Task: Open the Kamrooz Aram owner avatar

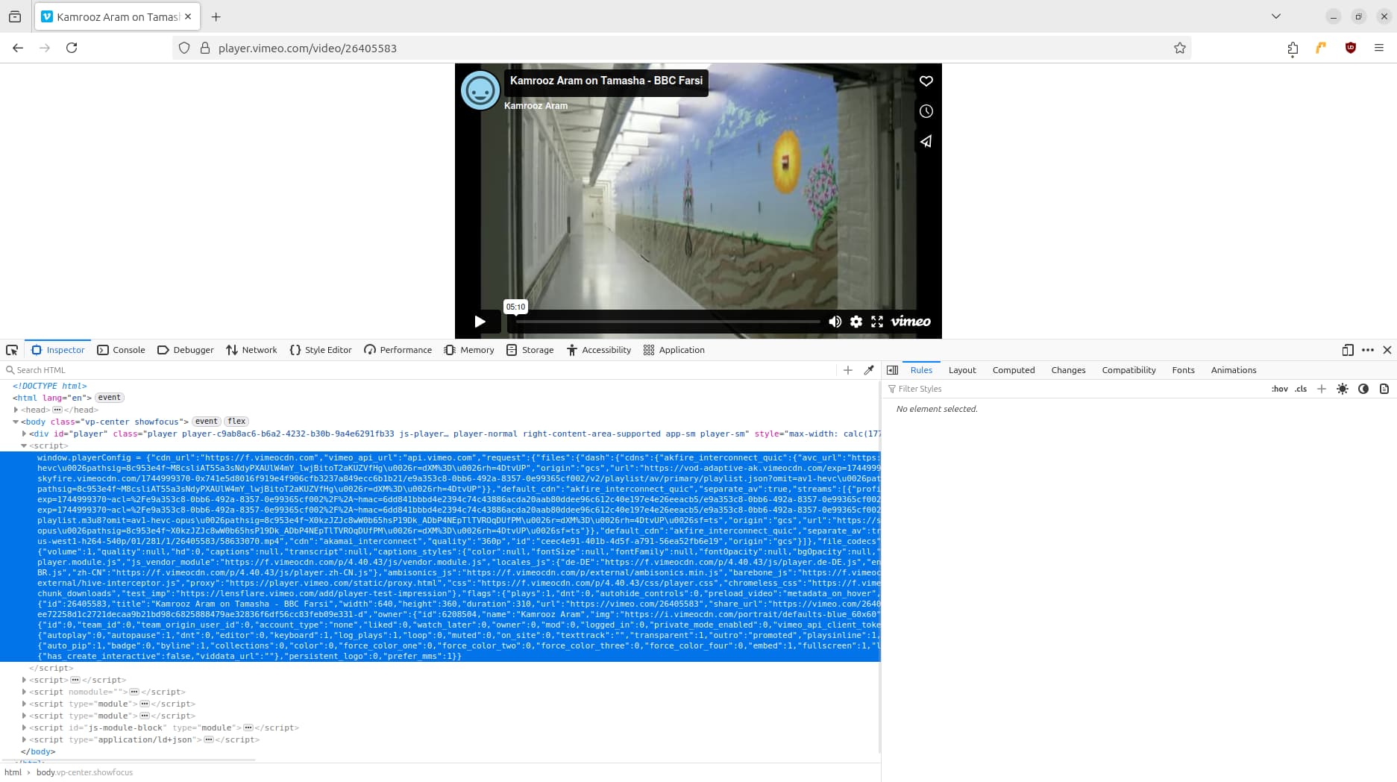Action: coord(480,90)
